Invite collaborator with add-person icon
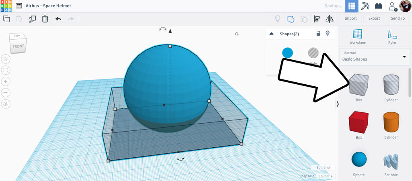 click(393, 6)
